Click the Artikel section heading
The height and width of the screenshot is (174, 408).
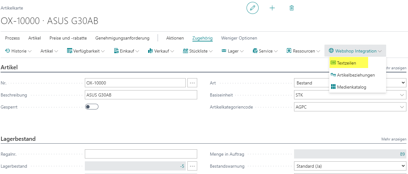(9, 67)
